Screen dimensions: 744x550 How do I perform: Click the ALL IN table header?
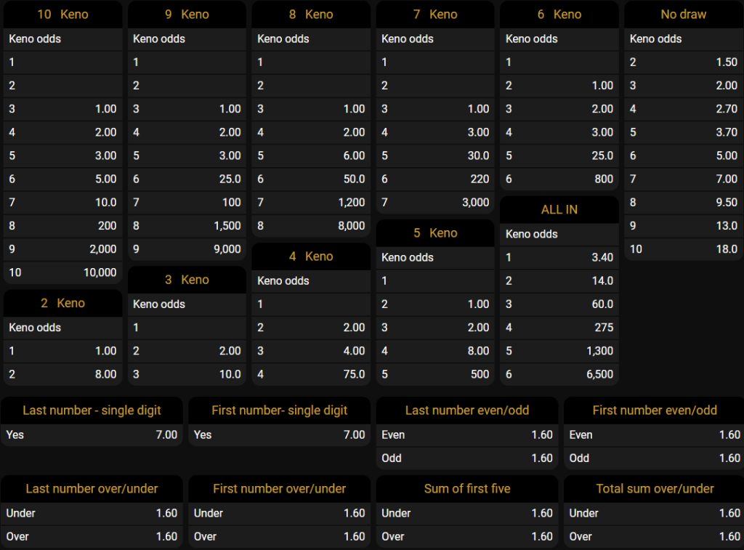pos(559,209)
